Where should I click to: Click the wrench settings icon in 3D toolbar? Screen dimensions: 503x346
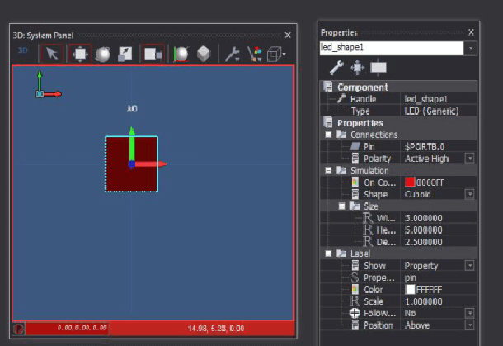click(x=233, y=54)
